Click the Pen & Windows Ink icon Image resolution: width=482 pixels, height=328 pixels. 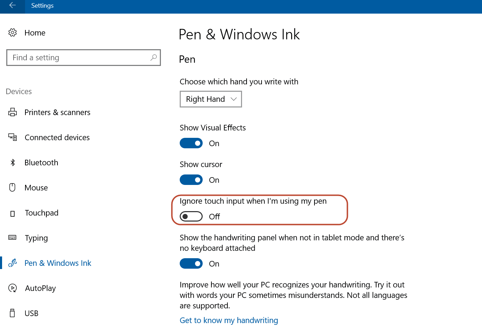tap(13, 263)
